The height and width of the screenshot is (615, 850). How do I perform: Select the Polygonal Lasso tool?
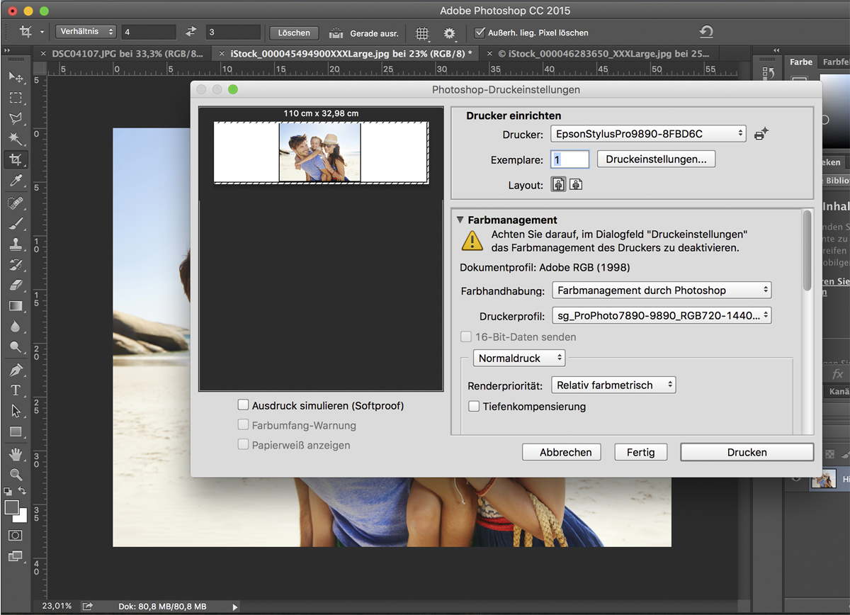16,118
